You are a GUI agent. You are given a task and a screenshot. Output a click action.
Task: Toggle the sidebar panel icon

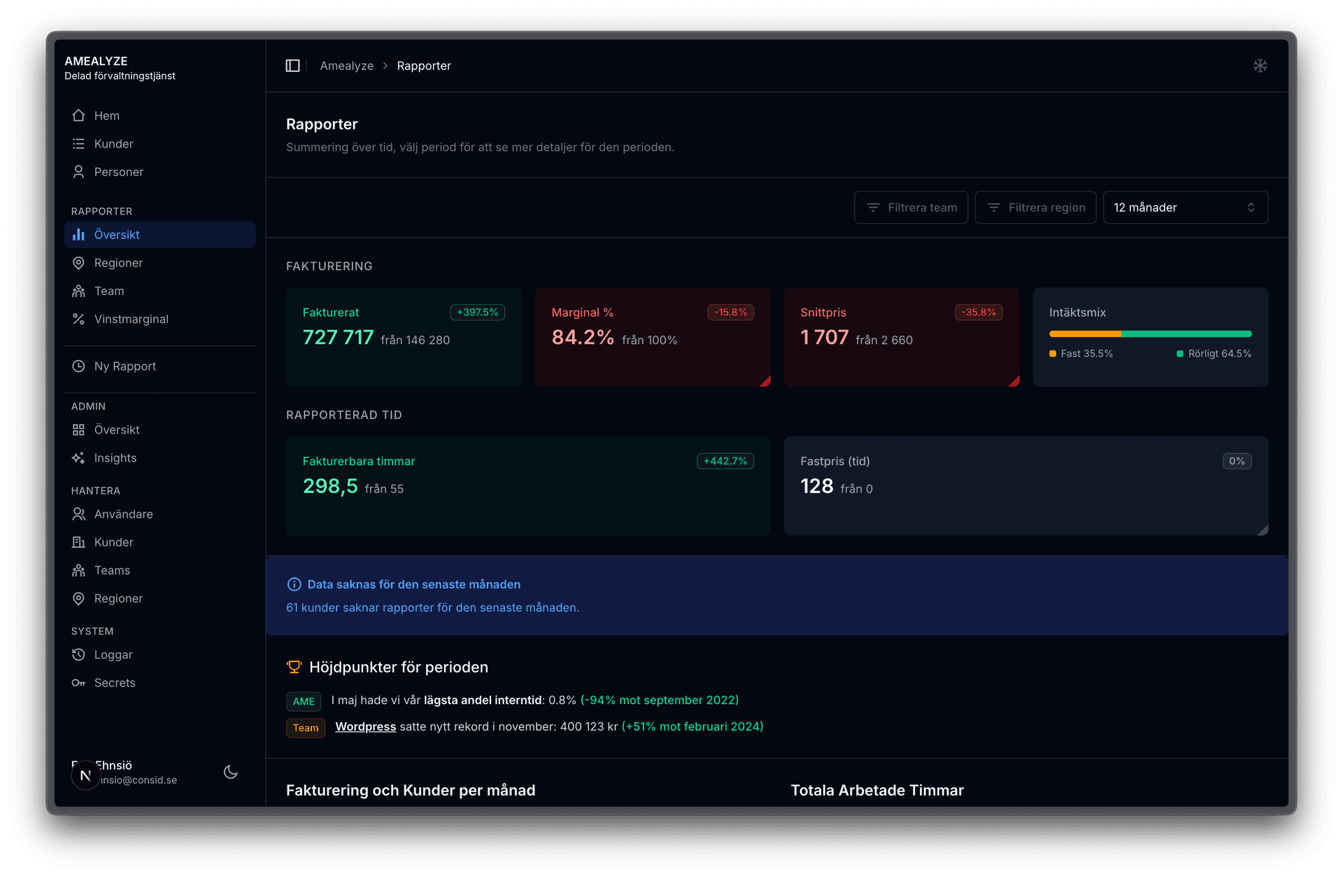(292, 66)
